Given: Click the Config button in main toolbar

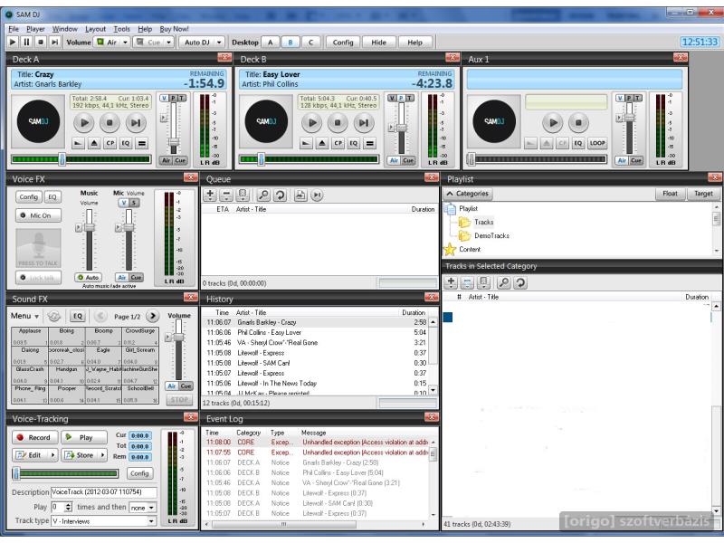Looking at the screenshot, I should [x=343, y=42].
